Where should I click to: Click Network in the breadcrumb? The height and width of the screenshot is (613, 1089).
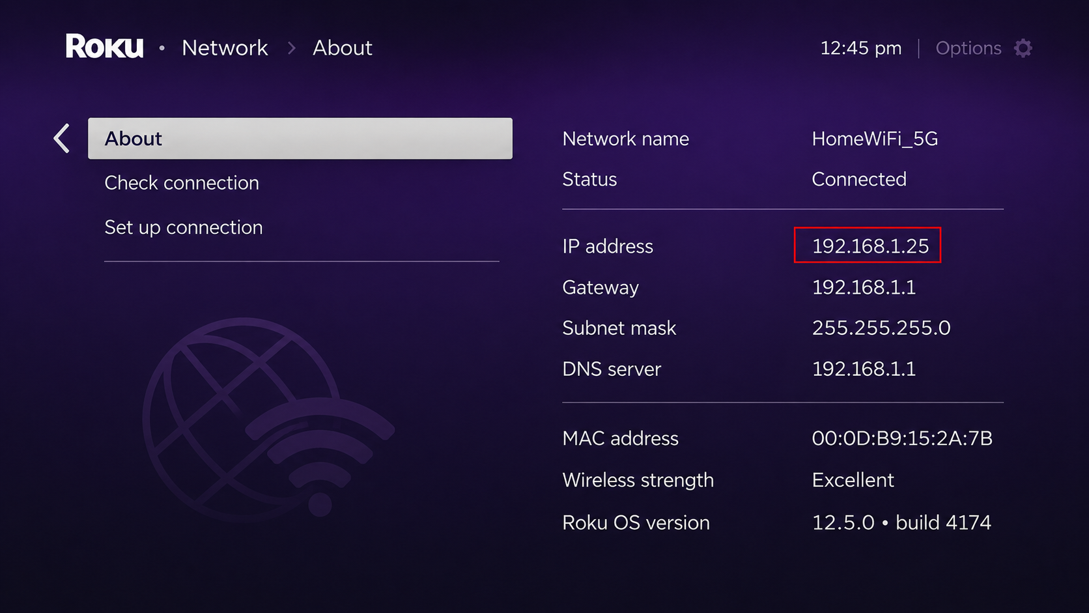coord(225,48)
